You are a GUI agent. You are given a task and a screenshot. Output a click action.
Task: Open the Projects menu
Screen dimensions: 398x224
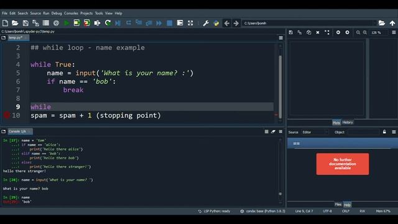(x=86, y=13)
